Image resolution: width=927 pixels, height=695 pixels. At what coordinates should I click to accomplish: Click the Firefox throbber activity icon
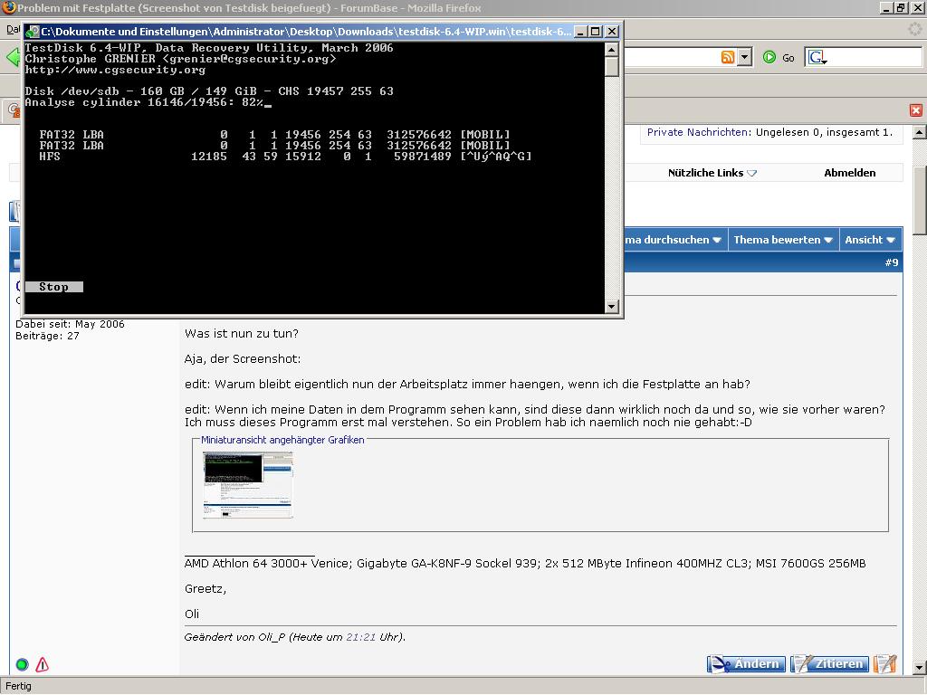pos(915,29)
